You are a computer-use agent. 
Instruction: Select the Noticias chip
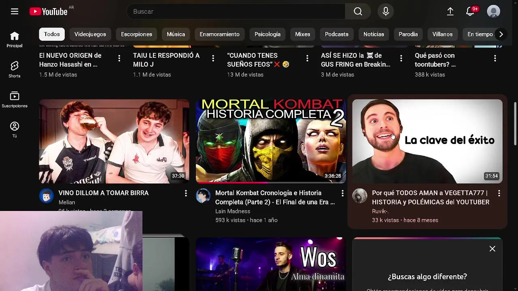(374, 34)
